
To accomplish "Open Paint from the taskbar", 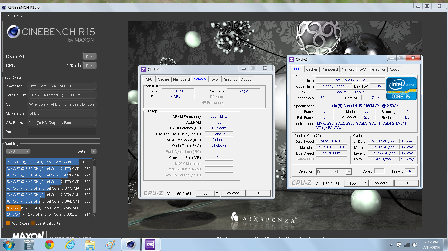I will 111,244.
